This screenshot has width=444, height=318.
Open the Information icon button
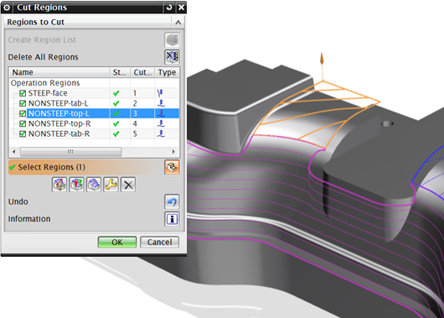click(x=172, y=219)
